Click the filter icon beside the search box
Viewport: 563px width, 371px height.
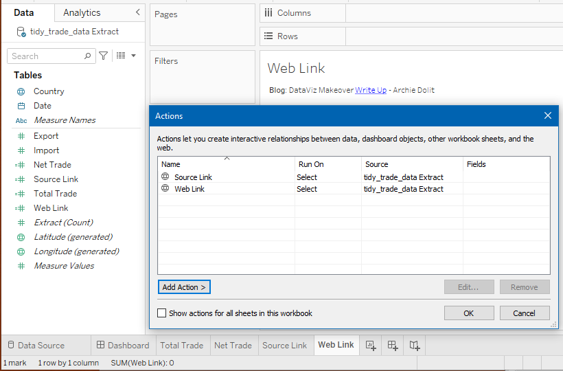coord(103,56)
